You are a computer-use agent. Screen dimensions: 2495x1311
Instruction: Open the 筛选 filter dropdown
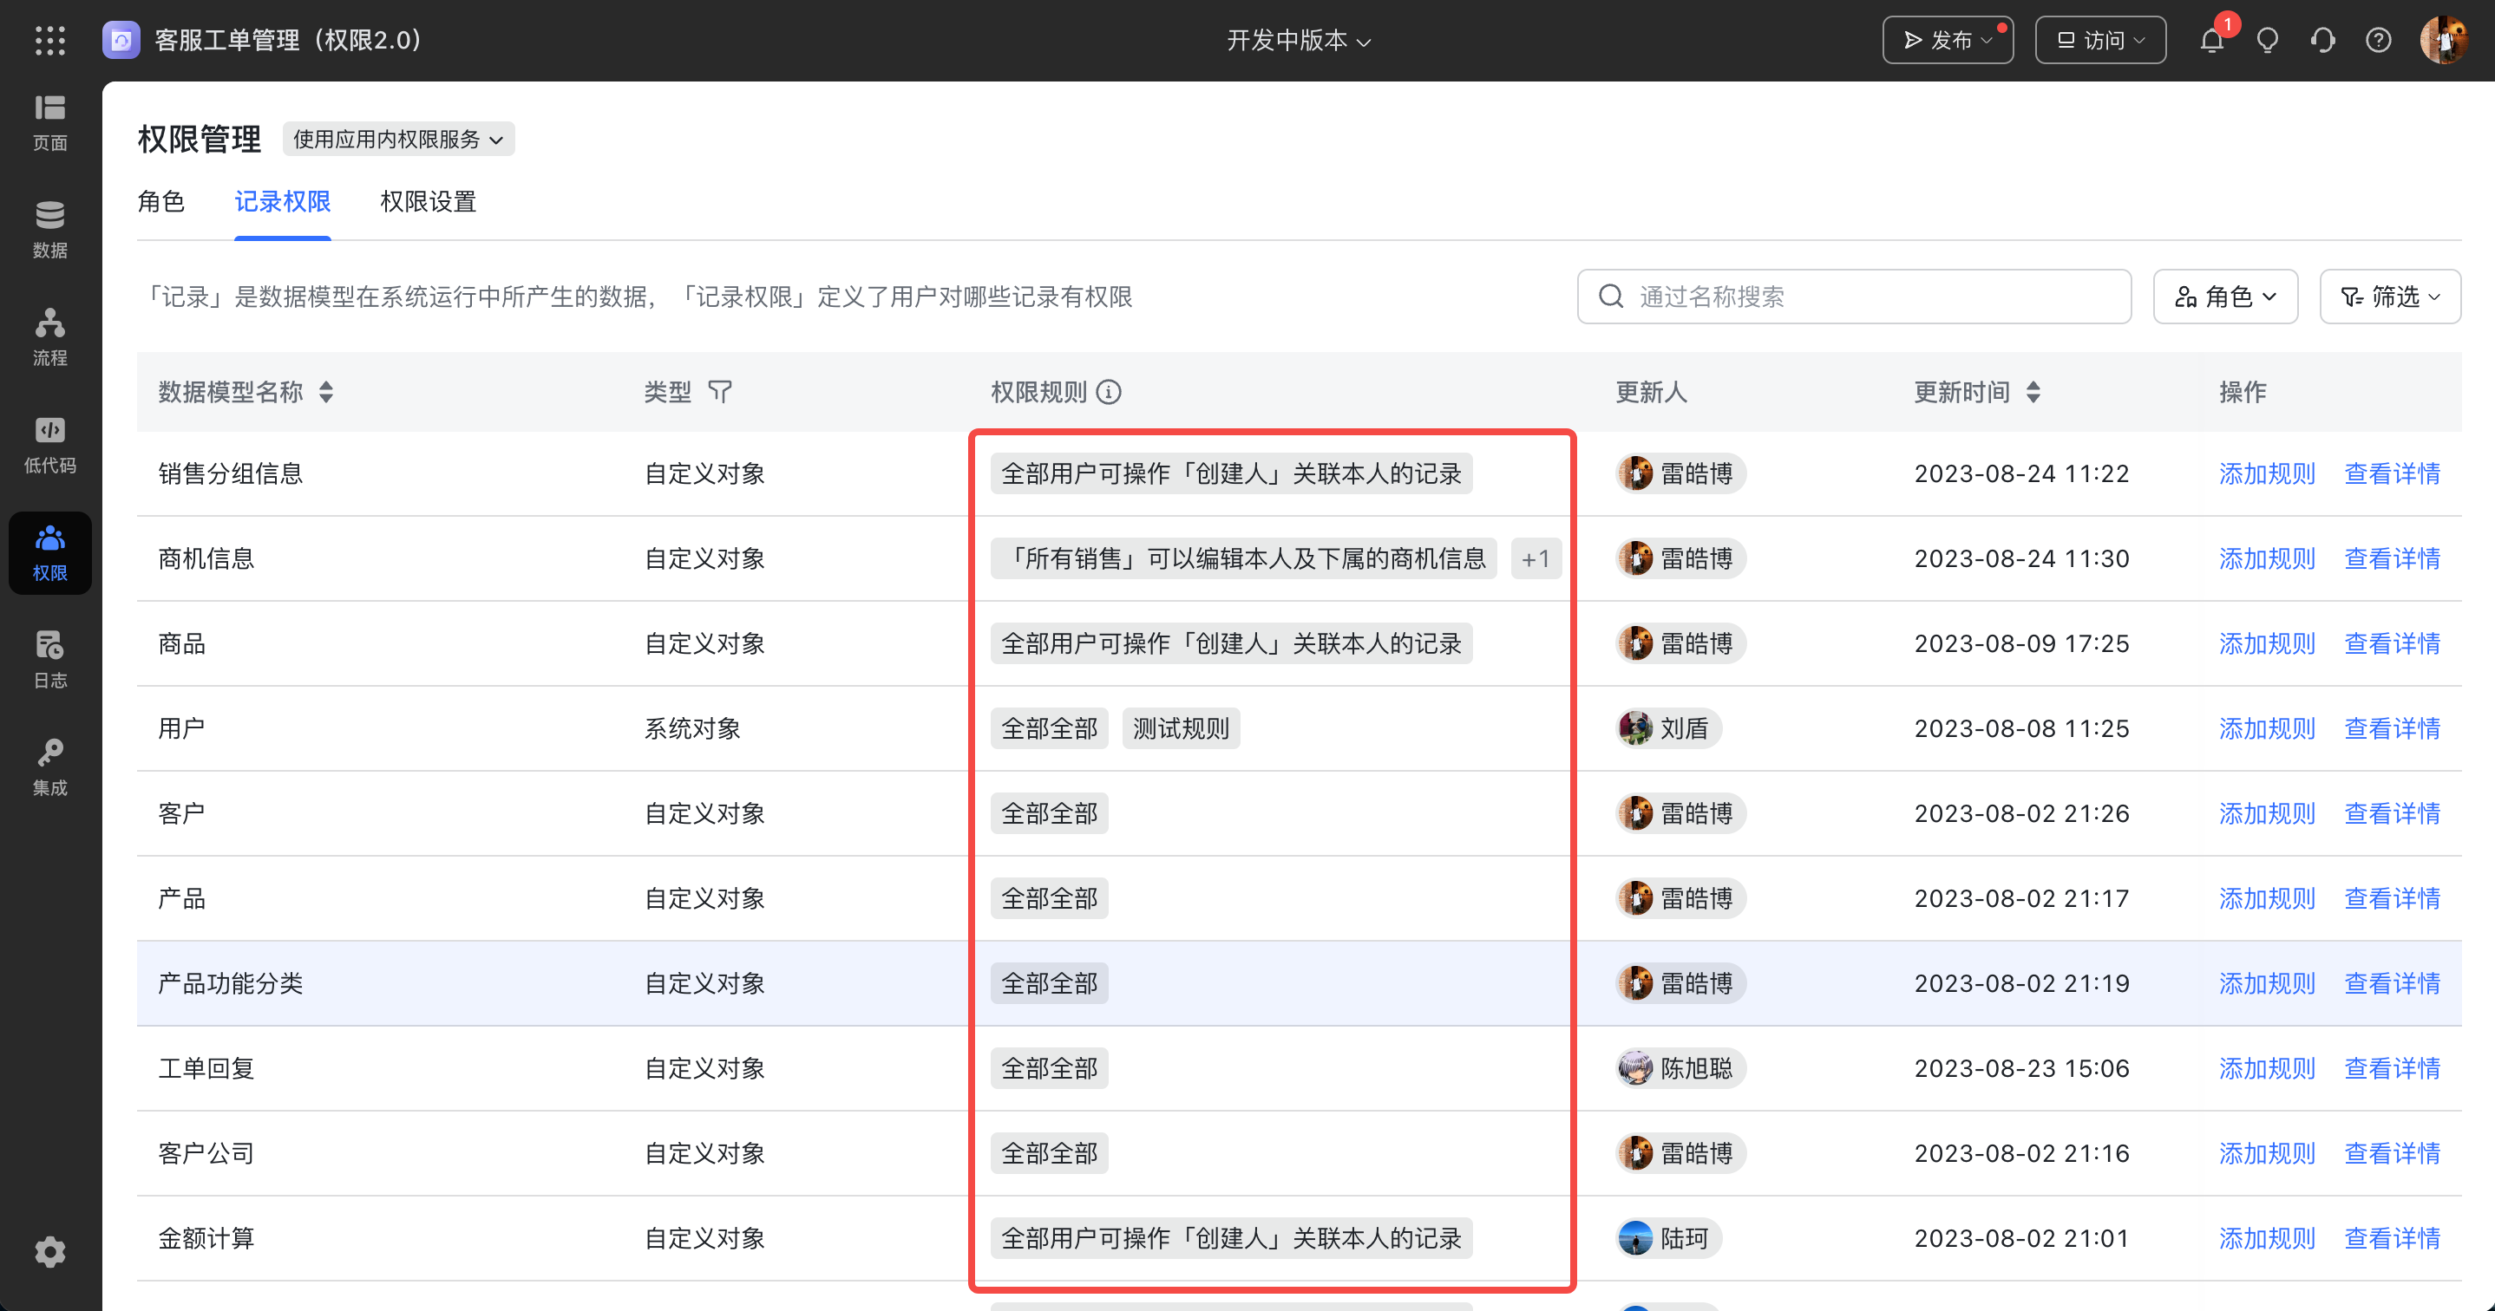point(2390,297)
